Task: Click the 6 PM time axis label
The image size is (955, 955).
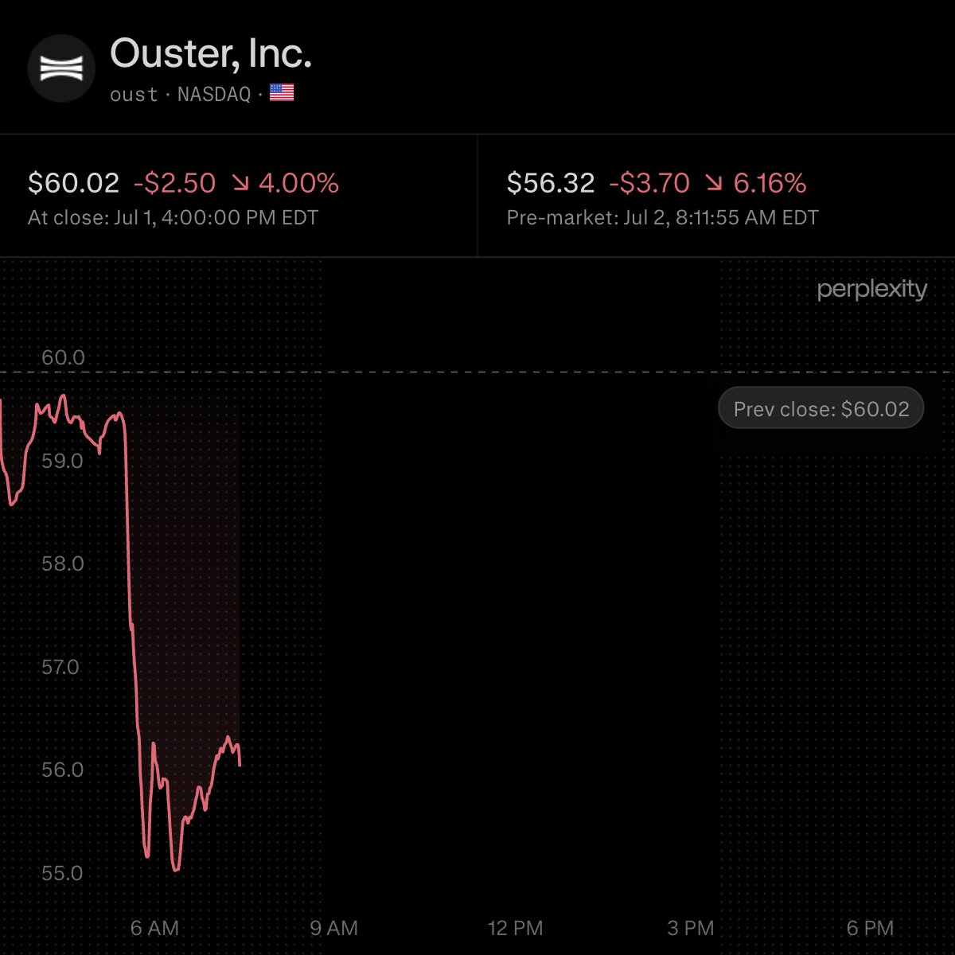Action: tap(870, 928)
